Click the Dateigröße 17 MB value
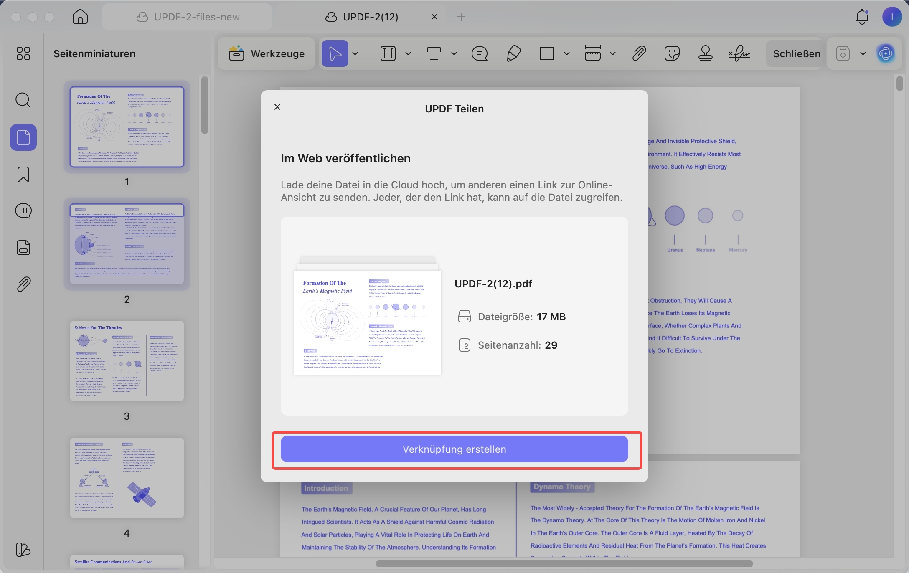Screen dimensions: 909x573 tap(551, 317)
